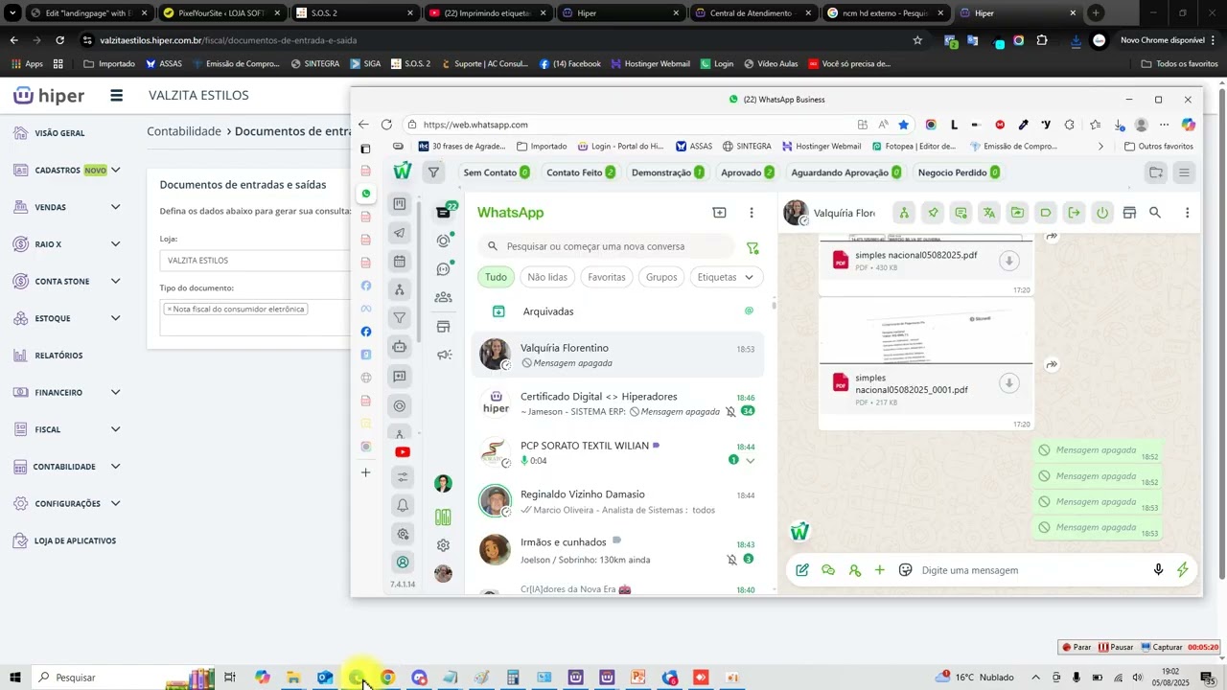Screen dimensions: 1227x690
Task: Click the lightning quick reply icon
Action: pyautogui.click(x=1182, y=570)
